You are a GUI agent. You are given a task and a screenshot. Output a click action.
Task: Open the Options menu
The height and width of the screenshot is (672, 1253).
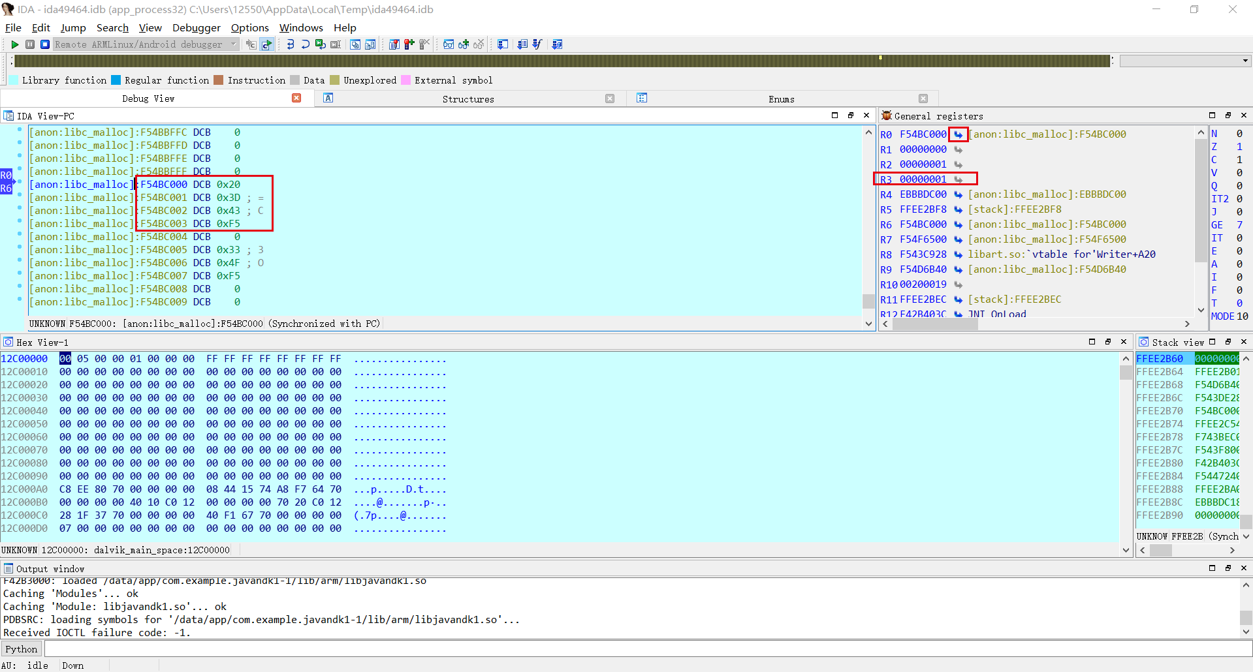(249, 27)
